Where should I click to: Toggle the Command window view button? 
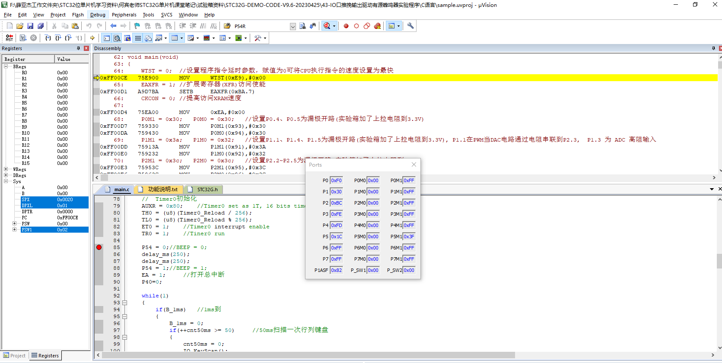click(x=107, y=38)
